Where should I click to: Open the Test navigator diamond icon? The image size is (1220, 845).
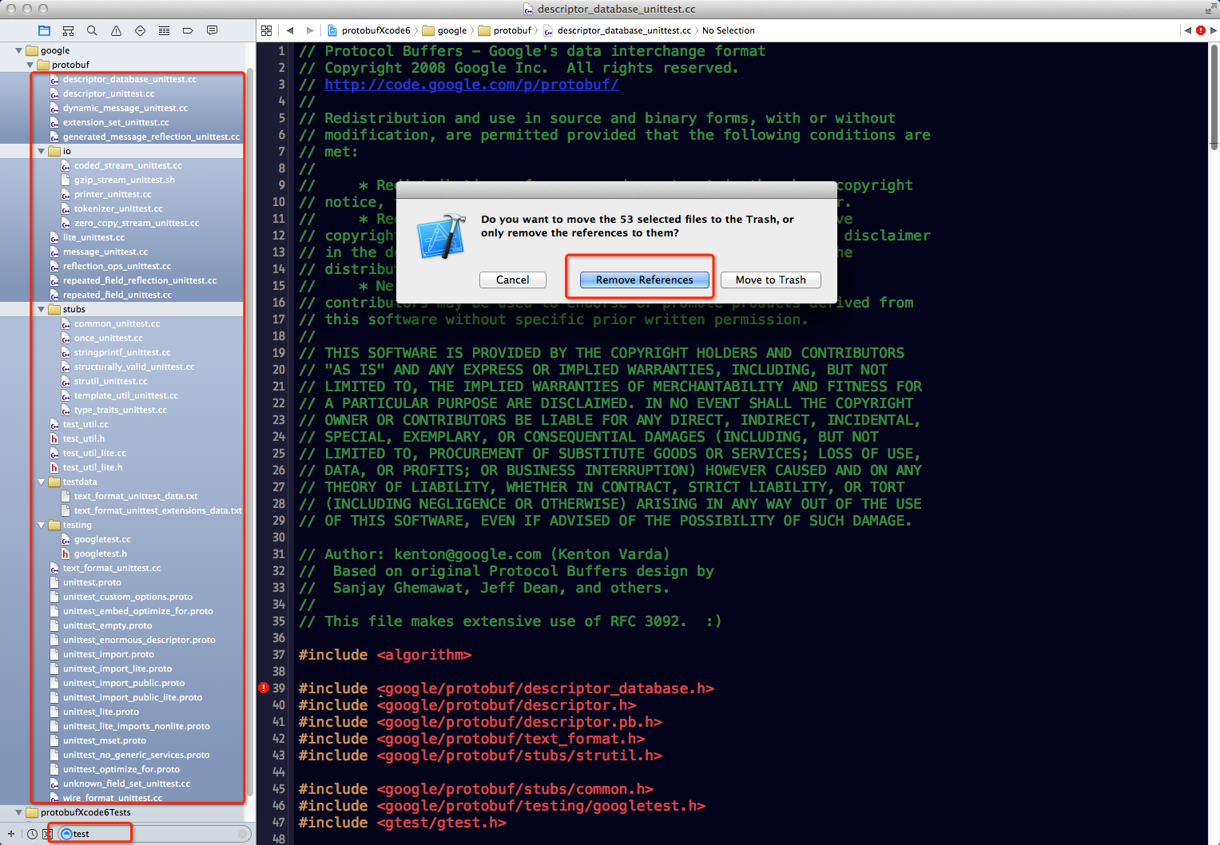click(140, 30)
